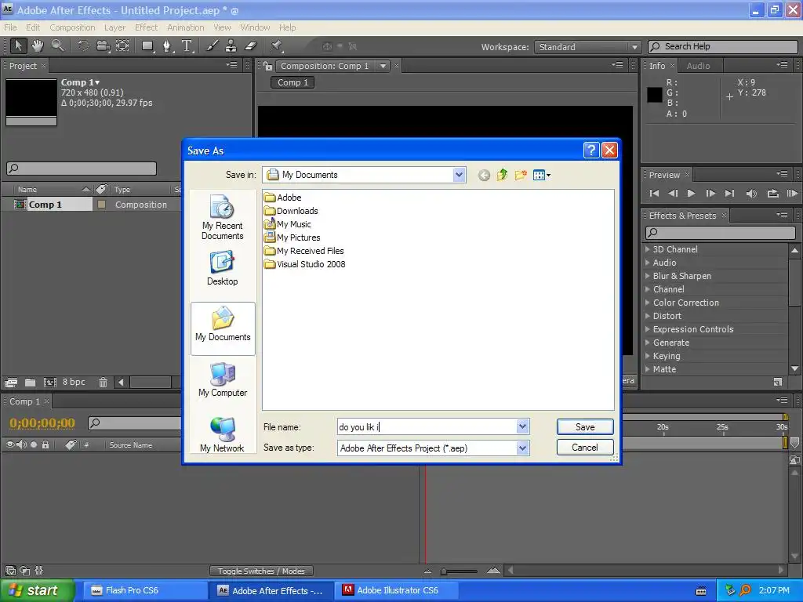
Task: Expand the 3D Channel effects category
Action: coord(647,249)
